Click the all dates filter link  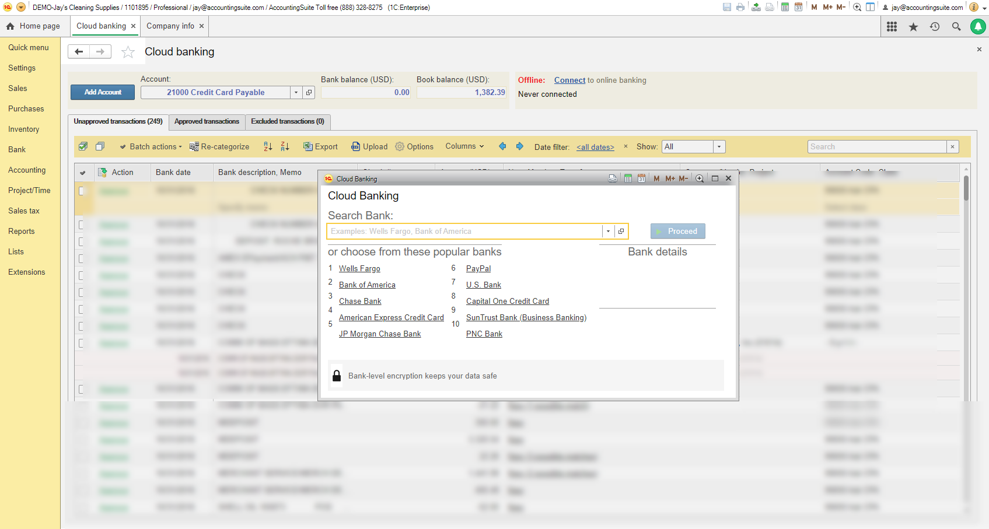[595, 147]
